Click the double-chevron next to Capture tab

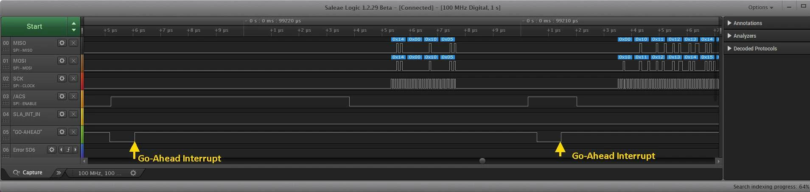(x=59, y=173)
